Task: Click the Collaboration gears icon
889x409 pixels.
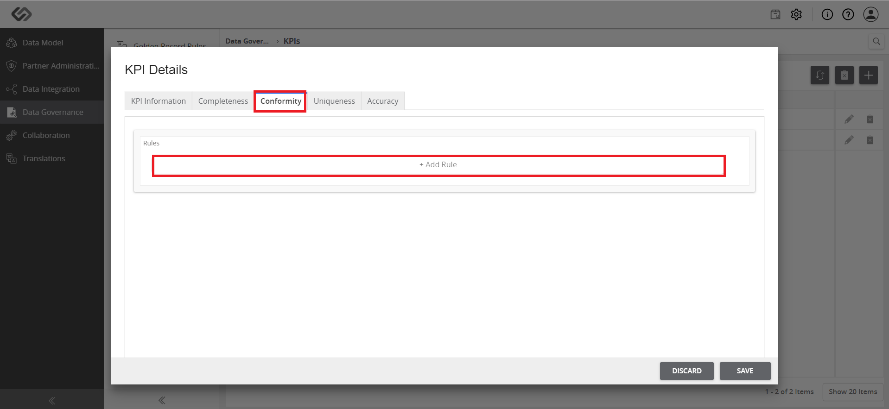Action: point(12,135)
